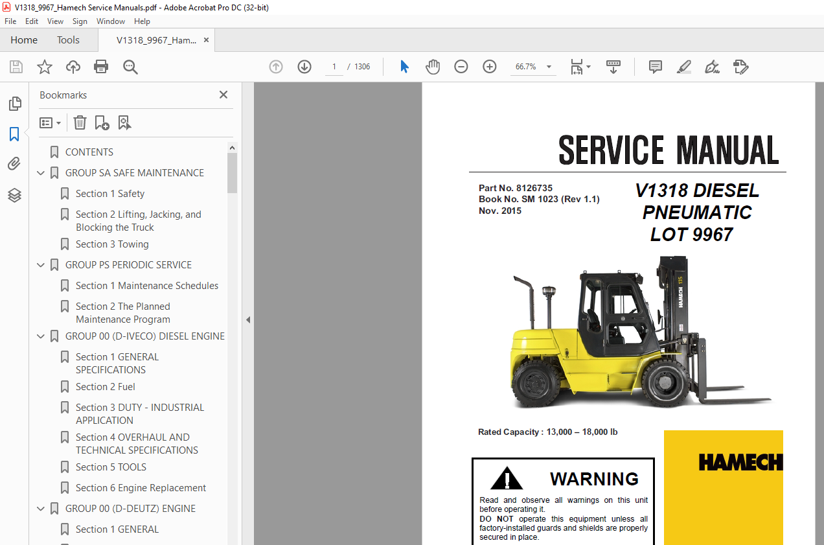Image resolution: width=824 pixels, height=545 pixels.
Task: Delete selected bookmark with trash icon
Action: tap(80, 122)
